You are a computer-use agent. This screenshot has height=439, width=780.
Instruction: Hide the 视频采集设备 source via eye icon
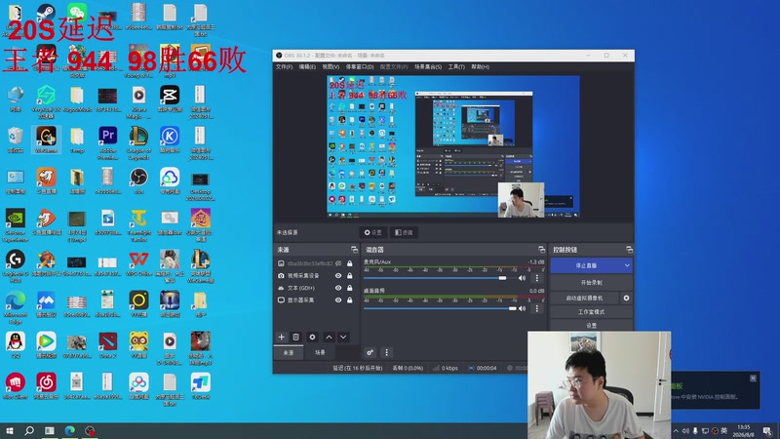(x=338, y=275)
